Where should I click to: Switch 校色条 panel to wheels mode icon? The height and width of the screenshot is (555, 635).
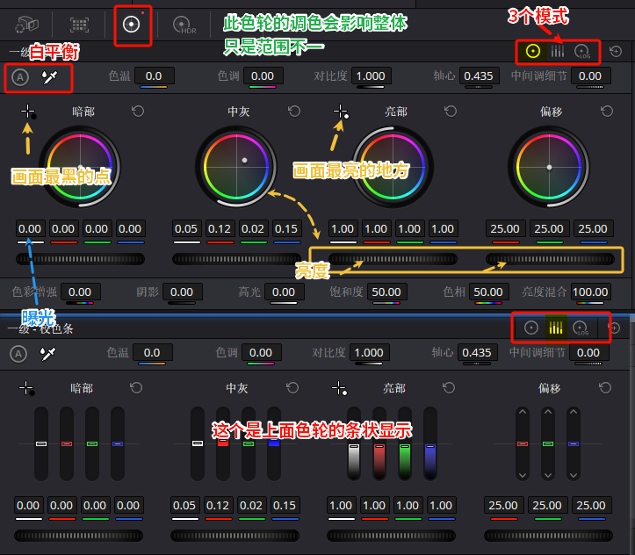coord(531,328)
